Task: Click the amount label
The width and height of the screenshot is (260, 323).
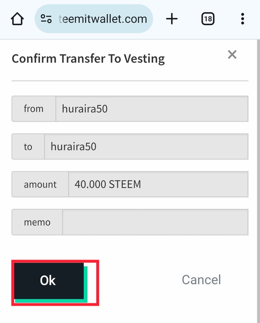Action: click(x=40, y=184)
